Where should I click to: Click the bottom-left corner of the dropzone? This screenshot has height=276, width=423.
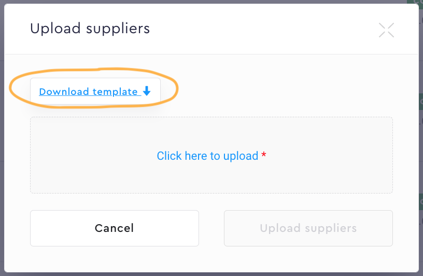coord(32,191)
